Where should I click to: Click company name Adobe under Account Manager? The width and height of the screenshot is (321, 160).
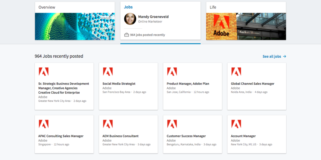[x=235, y=140]
